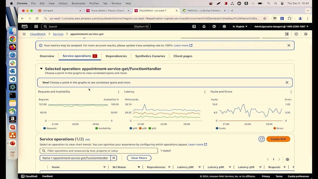
Task: Toggle the Availability series legend
Action: pyautogui.click(x=103, y=128)
